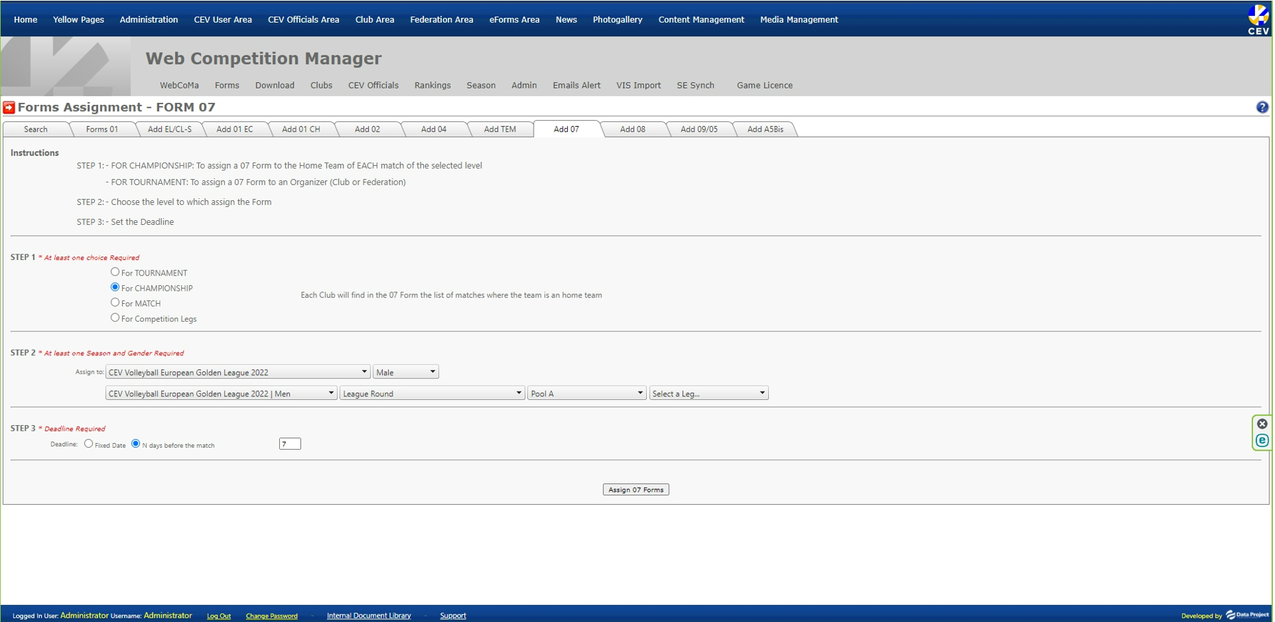Open the Administration menu
The width and height of the screenshot is (1275, 622).
coord(149,19)
